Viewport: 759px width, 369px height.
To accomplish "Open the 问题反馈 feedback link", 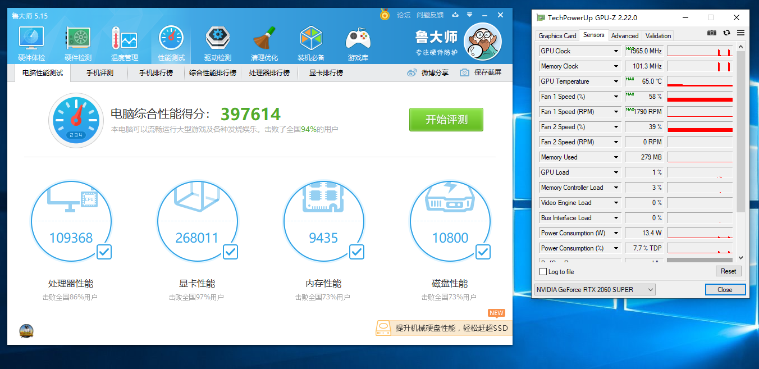I will 430,15.
